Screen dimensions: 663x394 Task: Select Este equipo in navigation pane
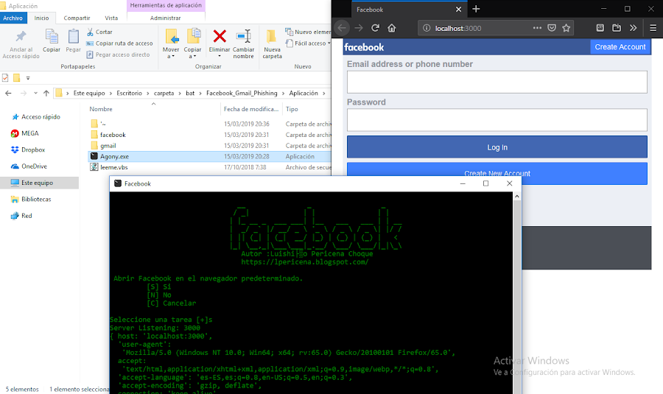coord(38,183)
